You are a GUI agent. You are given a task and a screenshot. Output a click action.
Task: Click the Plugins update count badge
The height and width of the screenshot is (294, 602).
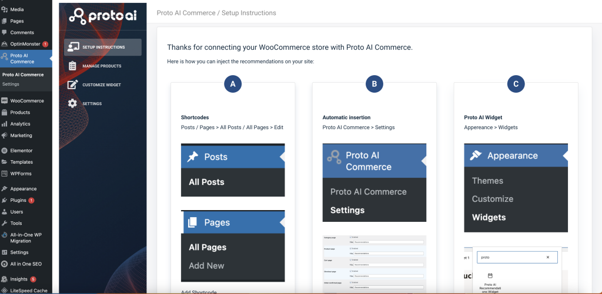click(x=32, y=201)
